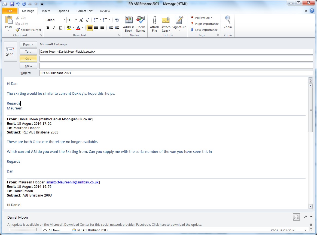Screen dimensions: 317x235
Task: Switch to the Review tab
Action: click(x=105, y=11)
